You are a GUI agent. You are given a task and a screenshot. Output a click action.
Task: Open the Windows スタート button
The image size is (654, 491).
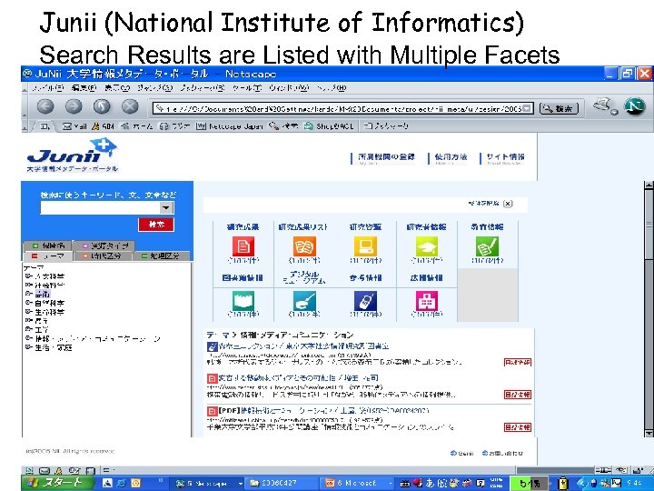coord(57,483)
